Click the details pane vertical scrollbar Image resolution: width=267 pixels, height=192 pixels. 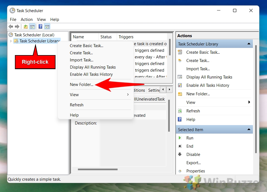coord(169,116)
